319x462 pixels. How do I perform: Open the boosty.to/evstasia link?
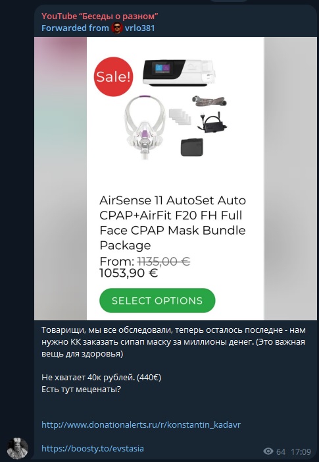(x=93, y=448)
